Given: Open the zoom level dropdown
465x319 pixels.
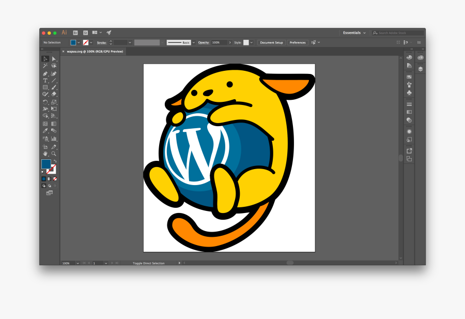Looking at the screenshot, I should 78,263.
